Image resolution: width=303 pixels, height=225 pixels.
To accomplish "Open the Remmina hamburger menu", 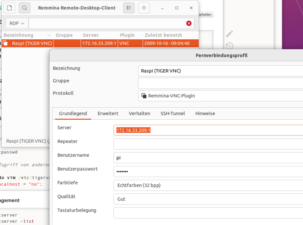I will [x=144, y=8].
